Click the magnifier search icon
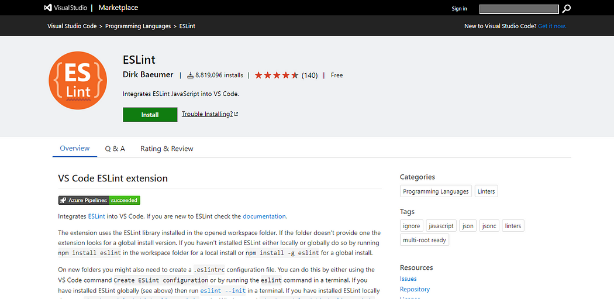 pyautogui.click(x=566, y=9)
